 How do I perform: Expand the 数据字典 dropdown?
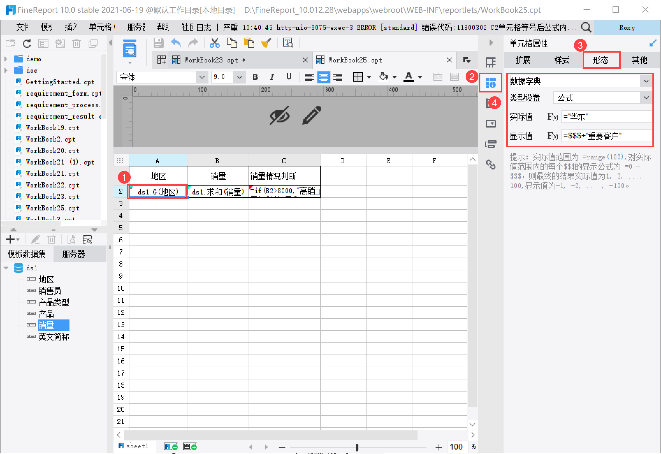(x=646, y=81)
